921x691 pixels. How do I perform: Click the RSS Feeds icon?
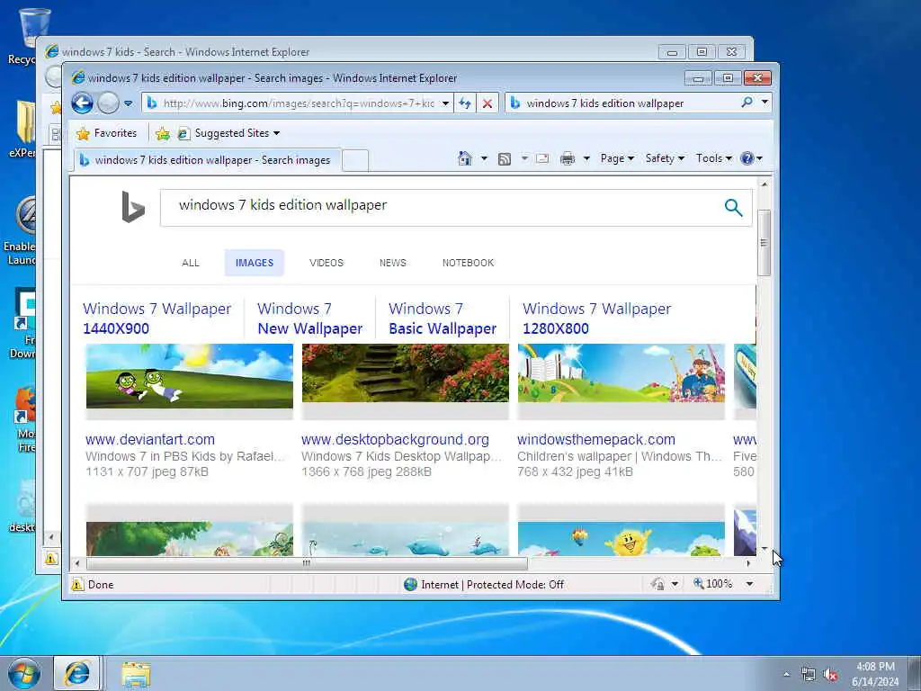pos(504,158)
